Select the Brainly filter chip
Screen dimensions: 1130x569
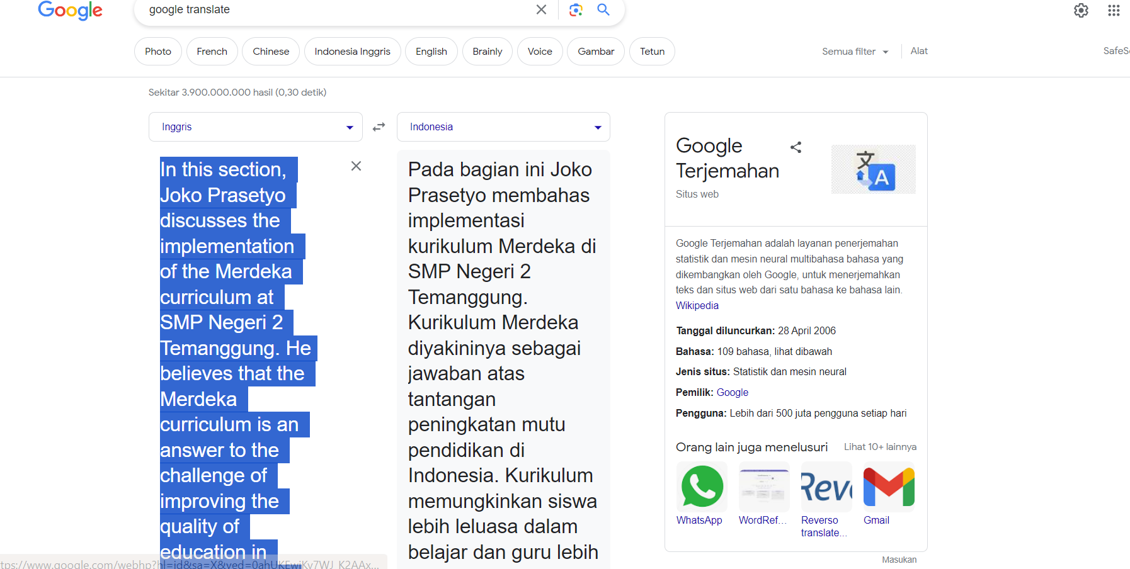pos(488,52)
